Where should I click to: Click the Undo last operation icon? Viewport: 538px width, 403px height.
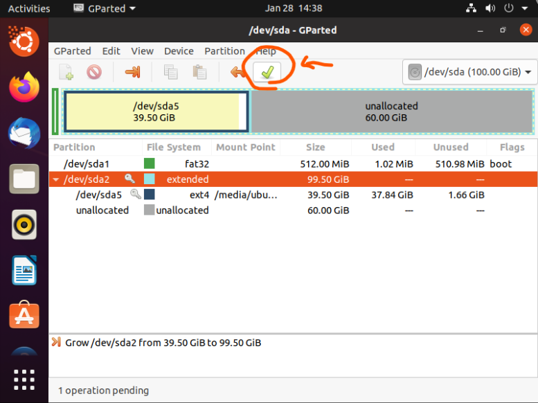point(237,72)
